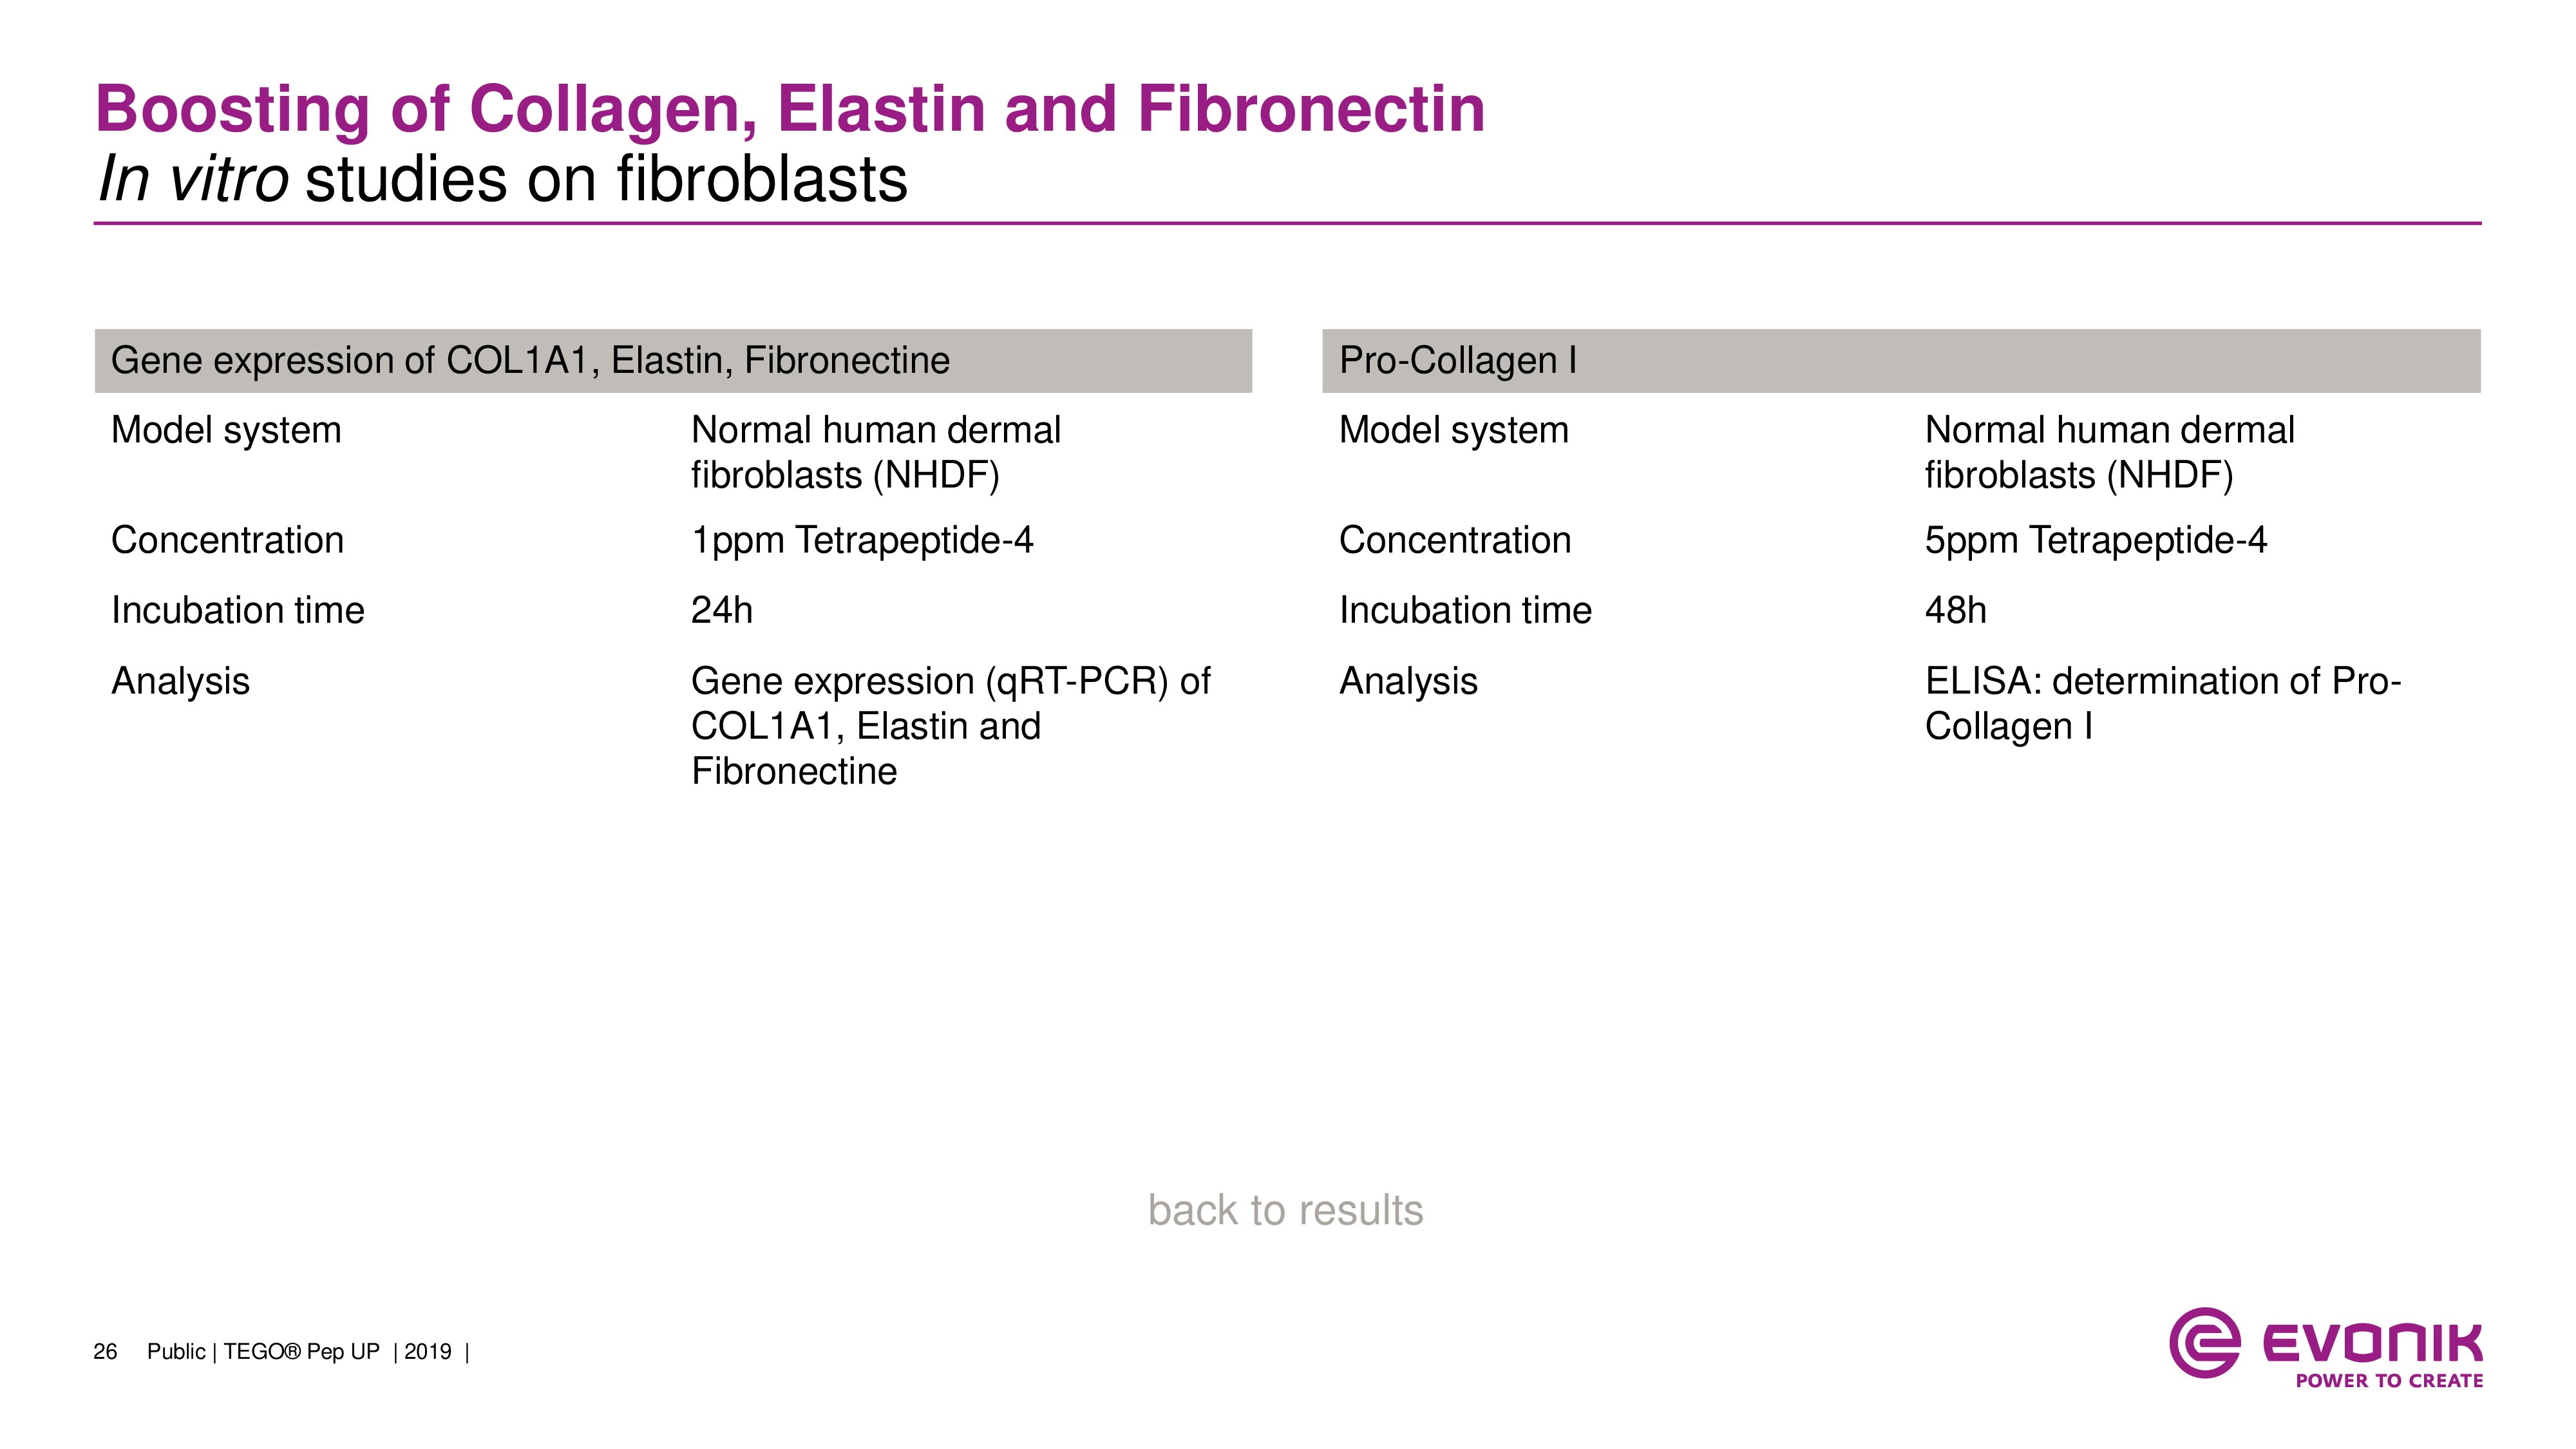Click the "In vitro studies on fibroblasts" subtitle
The height and width of the screenshot is (1449, 2576).
(x=503, y=179)
